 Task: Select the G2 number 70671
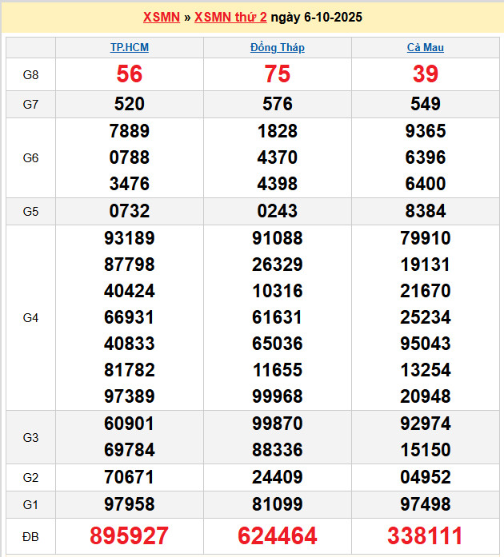(x=130, y=477)
